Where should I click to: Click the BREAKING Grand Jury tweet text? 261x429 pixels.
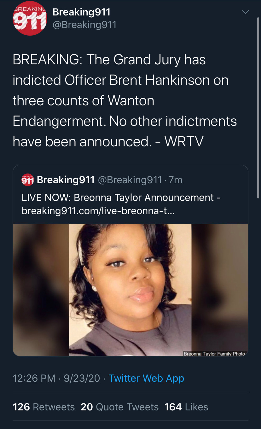pyautogui.click(x=125, y=101)
